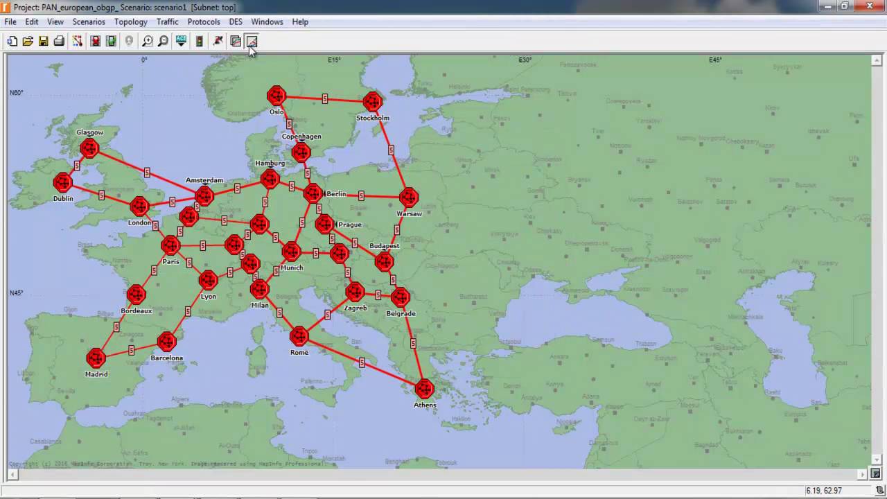Click the New project toolbar icon
887x499 pixels.
point(12,42)
